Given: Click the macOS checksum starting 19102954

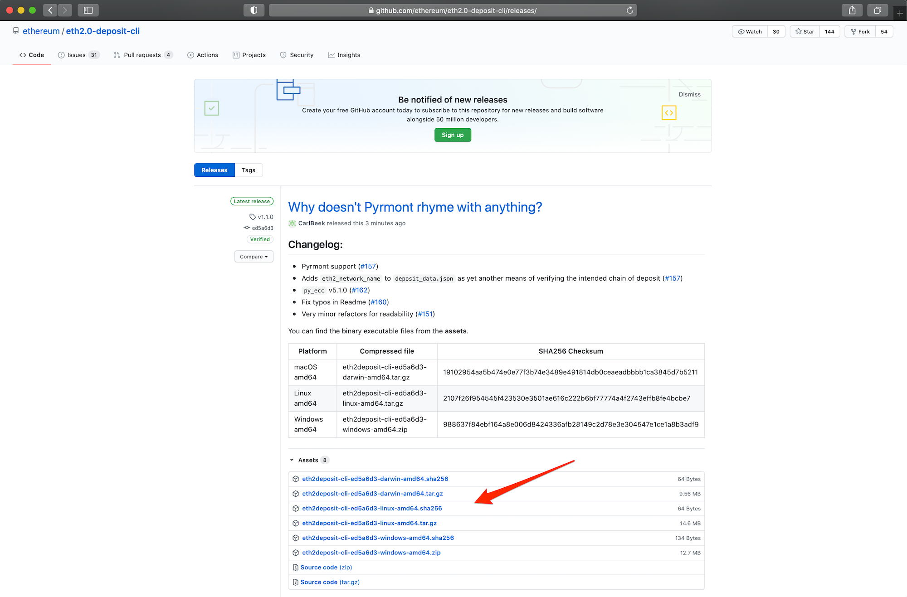Looking at the screenshot, I should [x=570, y=372].
